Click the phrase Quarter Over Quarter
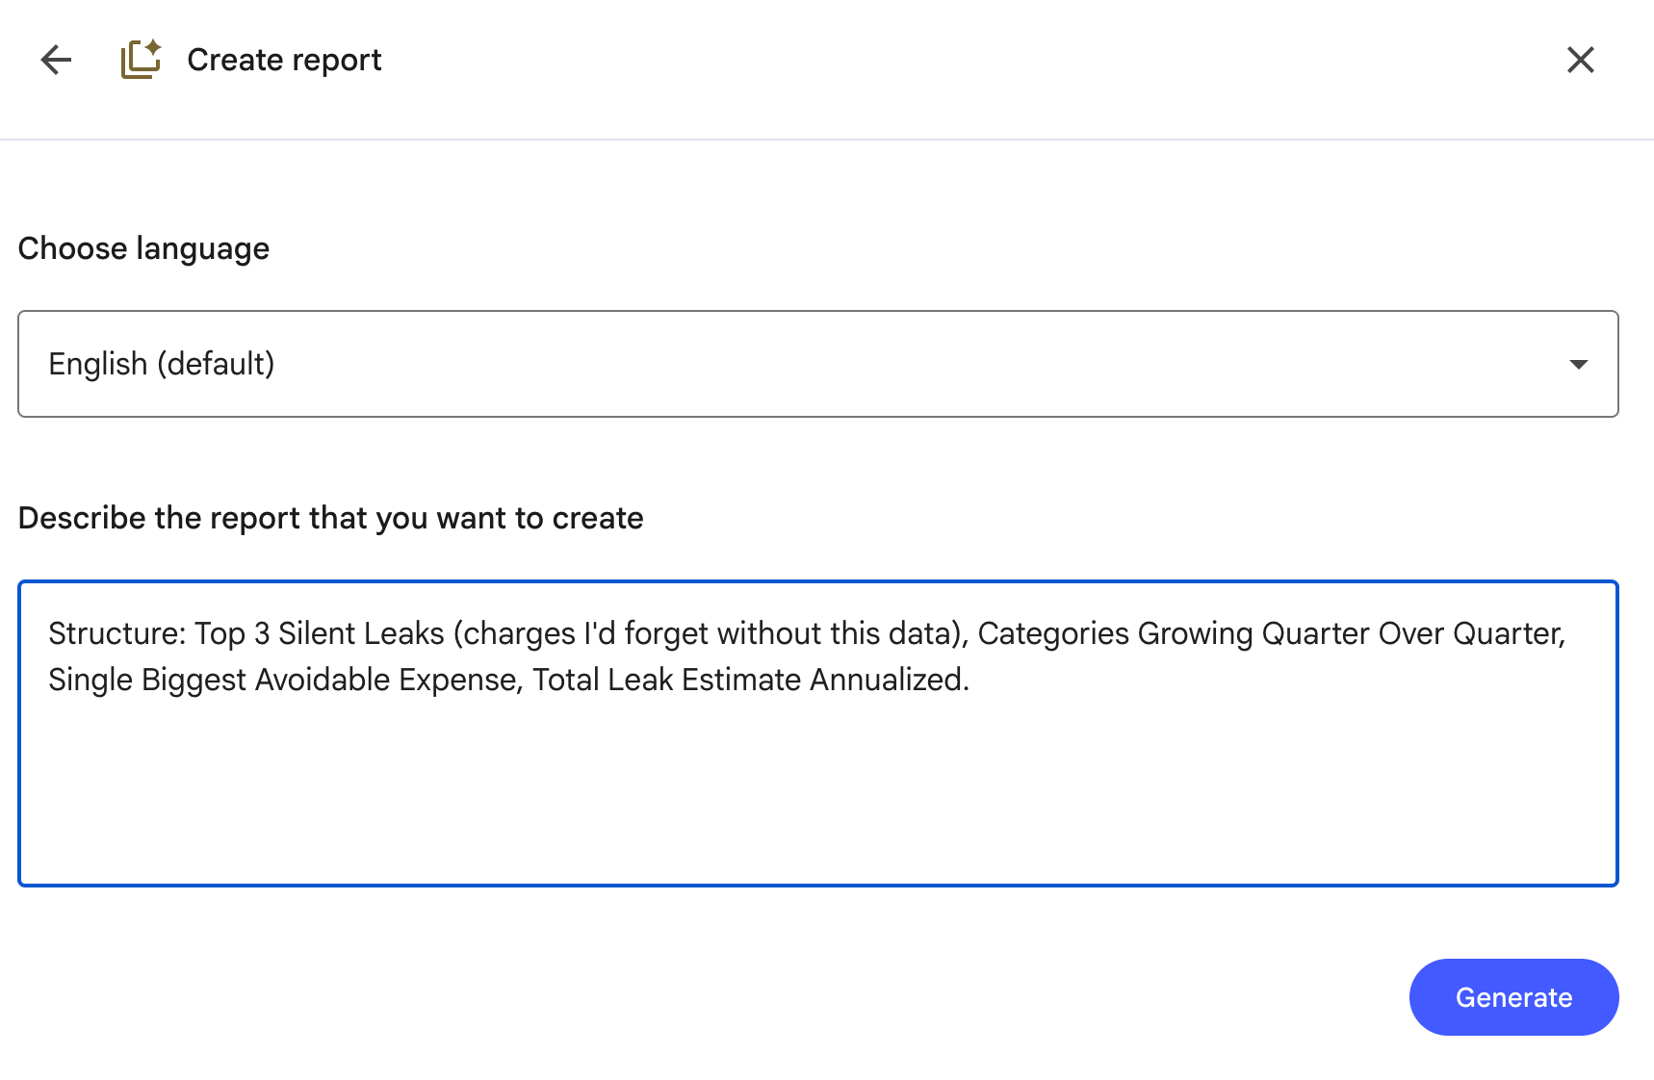Viewport: 1654px width, 1080px height. [1412, 633]
